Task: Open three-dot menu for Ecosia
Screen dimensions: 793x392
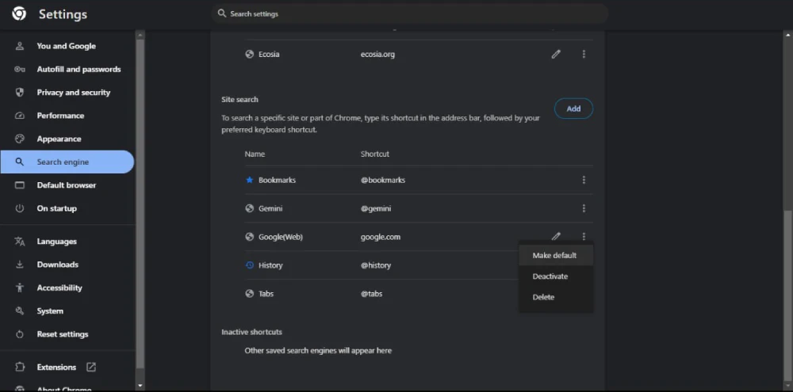Action: coord(584,55)
